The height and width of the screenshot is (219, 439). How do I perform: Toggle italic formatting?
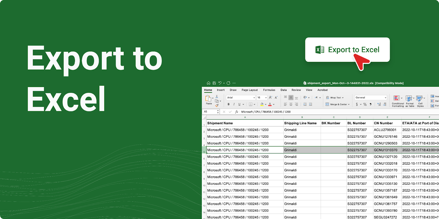[x=234, y=104]
